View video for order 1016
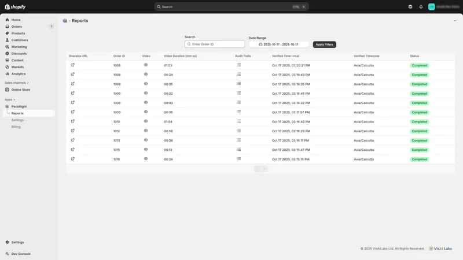Viewport: 463px width, 260px height. click(x=146, y=159)
